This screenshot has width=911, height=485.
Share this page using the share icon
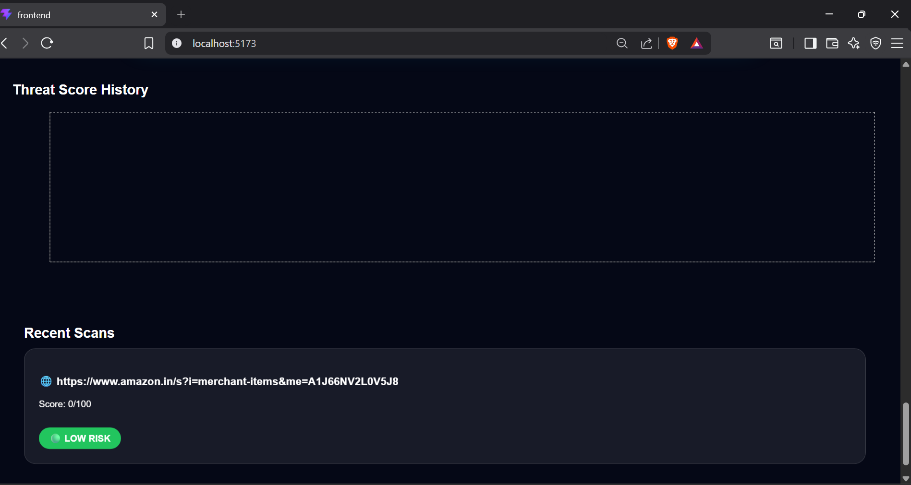[646, 43]
